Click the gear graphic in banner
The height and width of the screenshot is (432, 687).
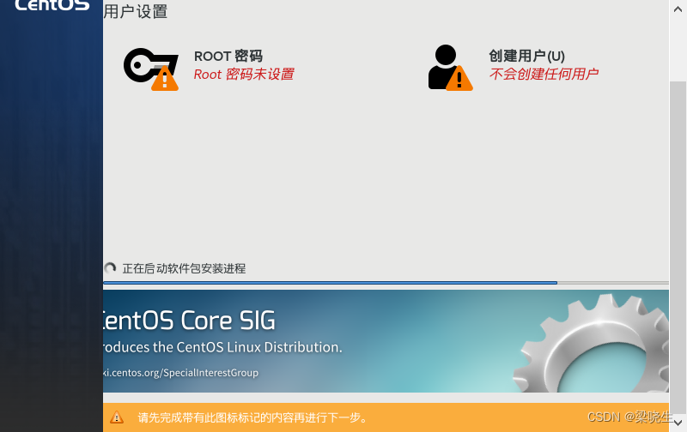592,343
